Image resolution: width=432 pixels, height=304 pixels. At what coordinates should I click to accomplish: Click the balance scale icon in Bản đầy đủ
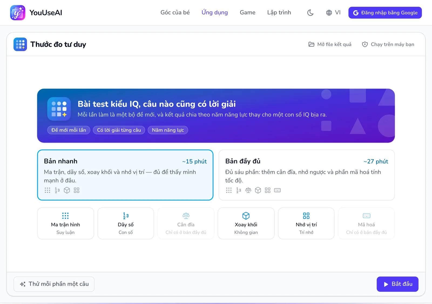[248, 190]
